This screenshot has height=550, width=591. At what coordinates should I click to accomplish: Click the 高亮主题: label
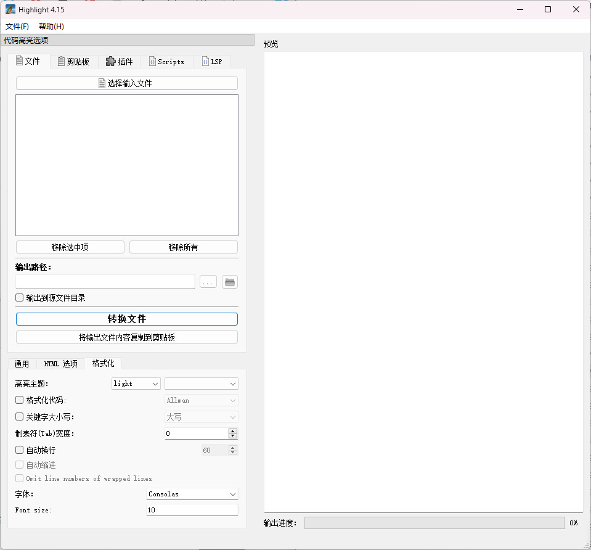coord(31,384)
